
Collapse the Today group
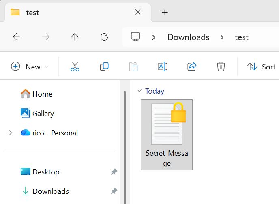point(139,91)
